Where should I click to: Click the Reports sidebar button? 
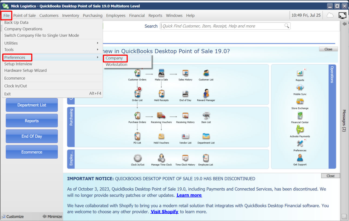(32, 121)
